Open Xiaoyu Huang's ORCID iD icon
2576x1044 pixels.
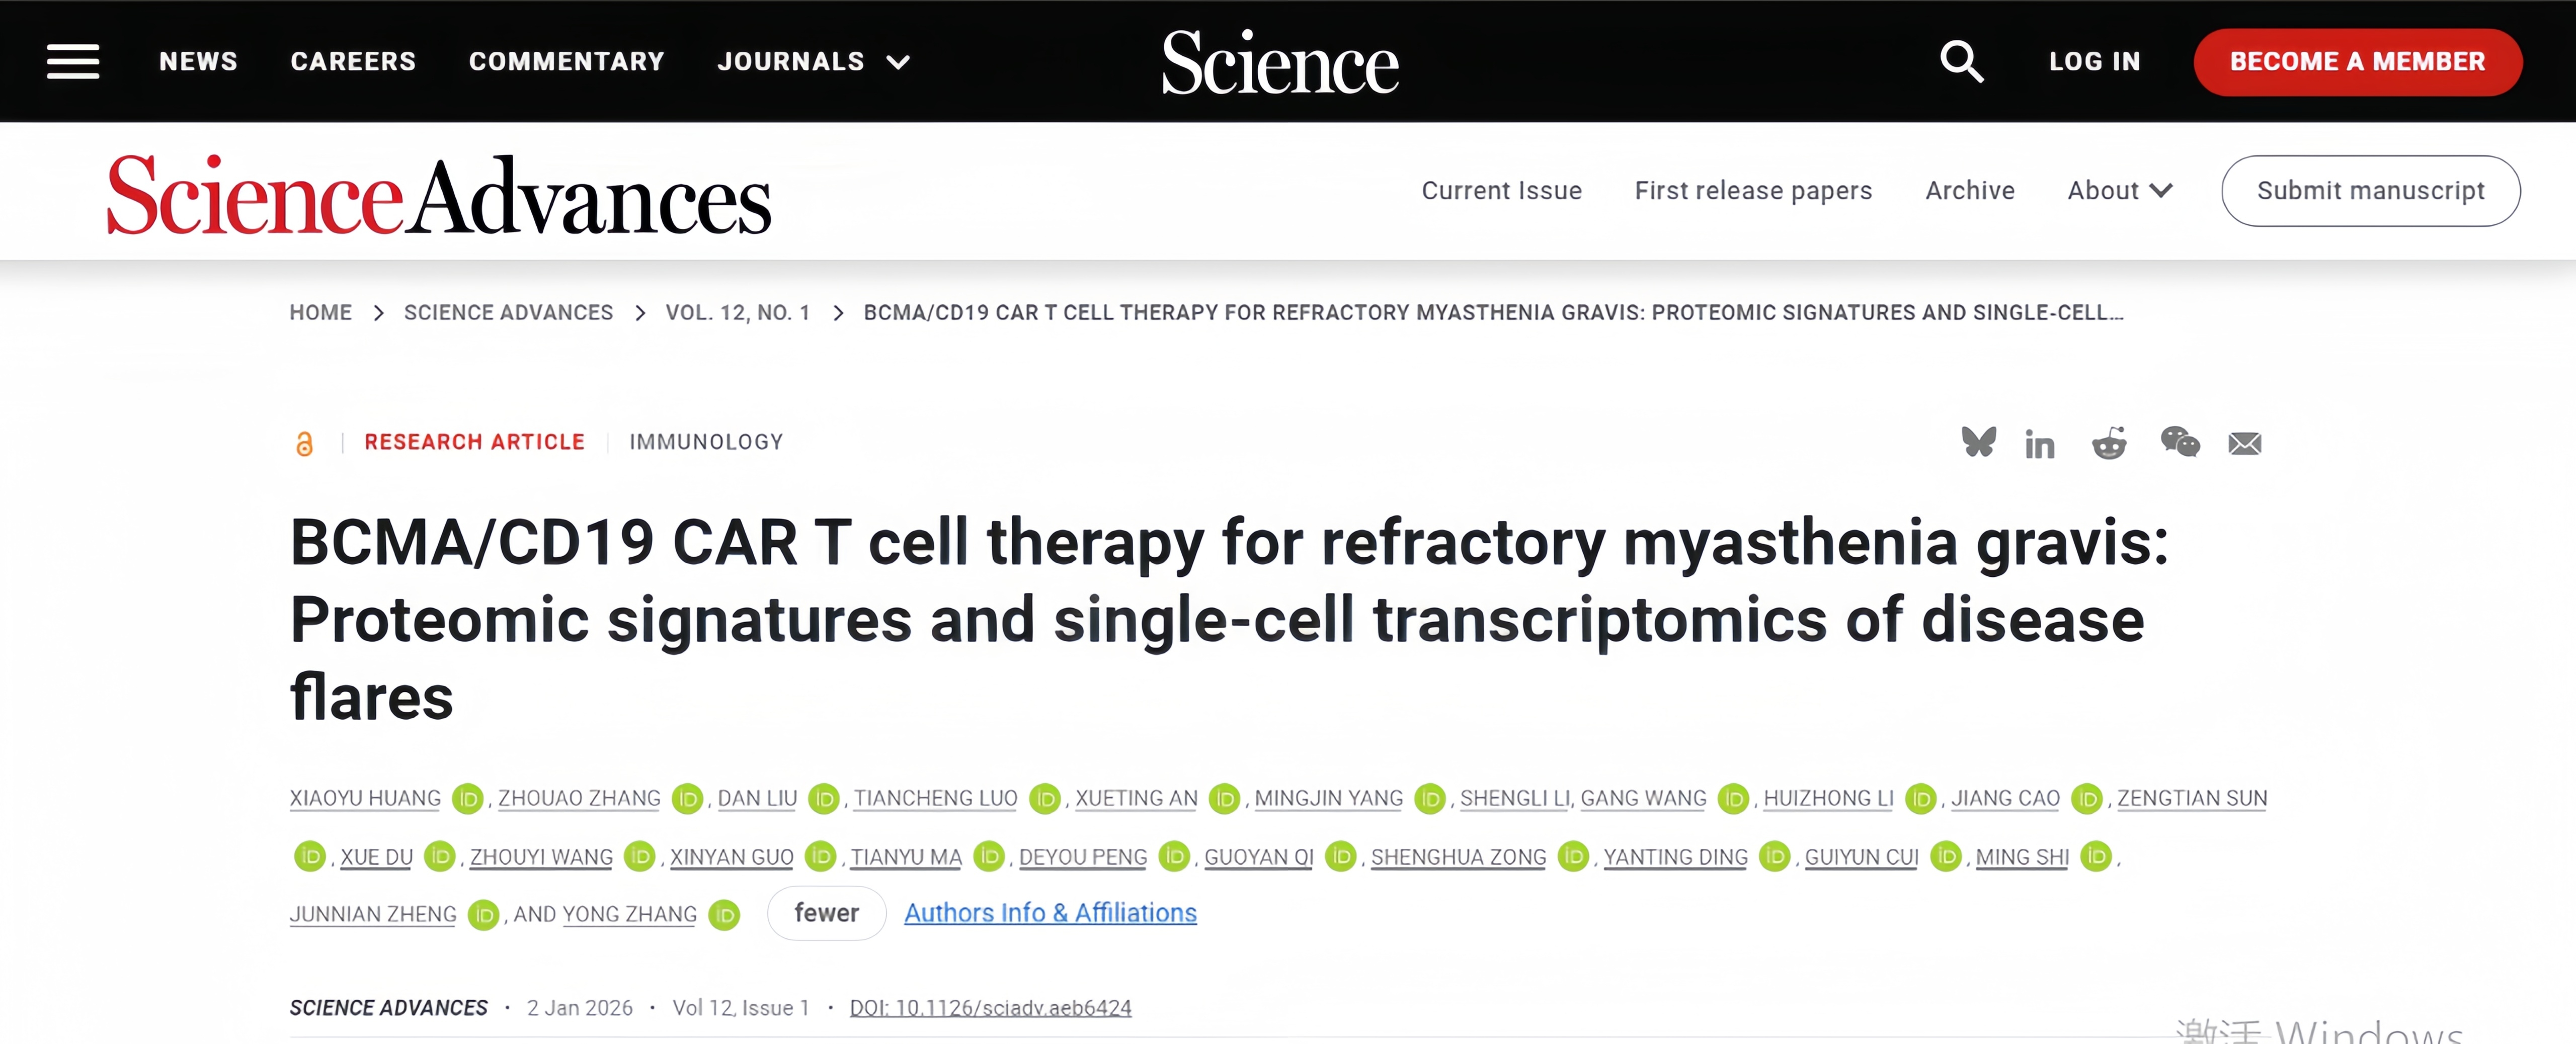point(467,799)
